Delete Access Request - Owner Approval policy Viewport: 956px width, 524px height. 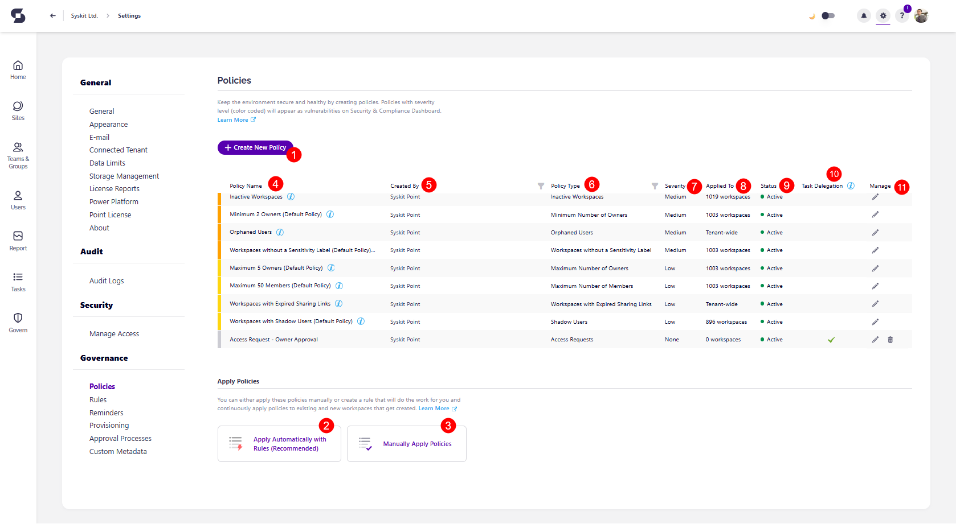[x=890, y=340]
